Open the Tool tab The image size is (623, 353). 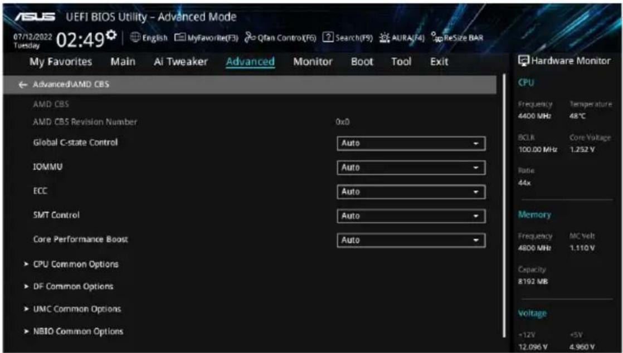(401, 62)
